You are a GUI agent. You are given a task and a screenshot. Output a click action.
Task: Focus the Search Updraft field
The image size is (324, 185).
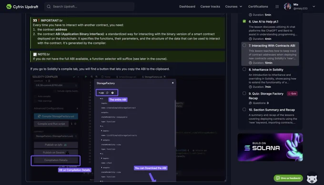coord(89,7)
